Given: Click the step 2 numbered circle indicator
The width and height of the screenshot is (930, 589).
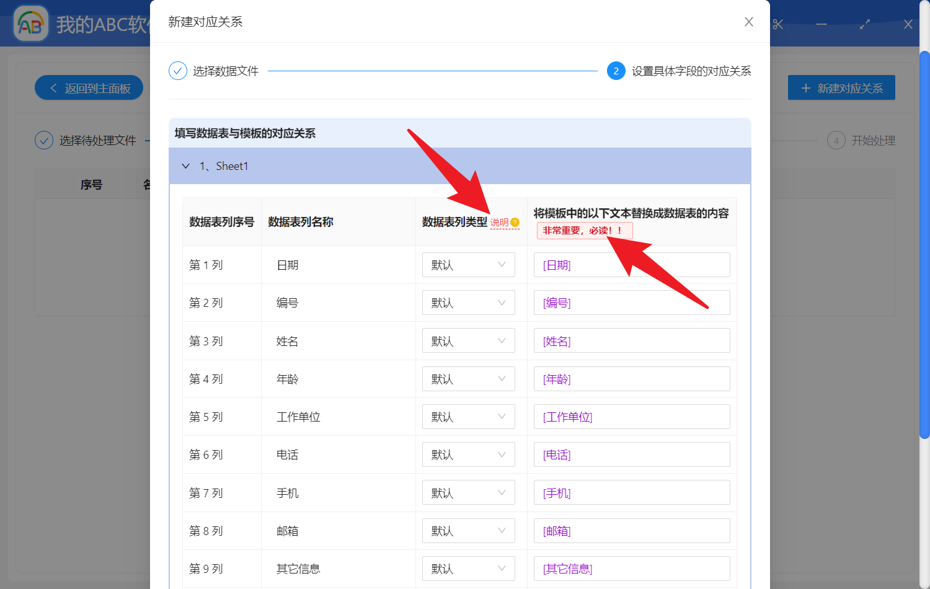Looking at the screenshot, I should 616,71.
